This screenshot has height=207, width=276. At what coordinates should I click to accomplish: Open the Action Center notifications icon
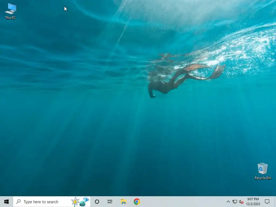[267, 202]
